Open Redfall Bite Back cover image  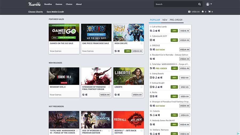[129, 120]
